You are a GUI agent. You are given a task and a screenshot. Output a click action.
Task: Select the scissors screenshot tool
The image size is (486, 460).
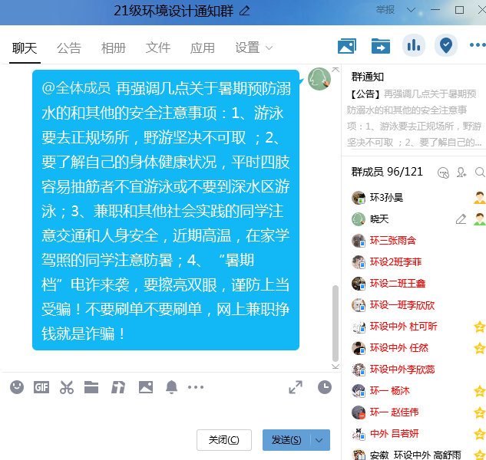pos(67,387)
